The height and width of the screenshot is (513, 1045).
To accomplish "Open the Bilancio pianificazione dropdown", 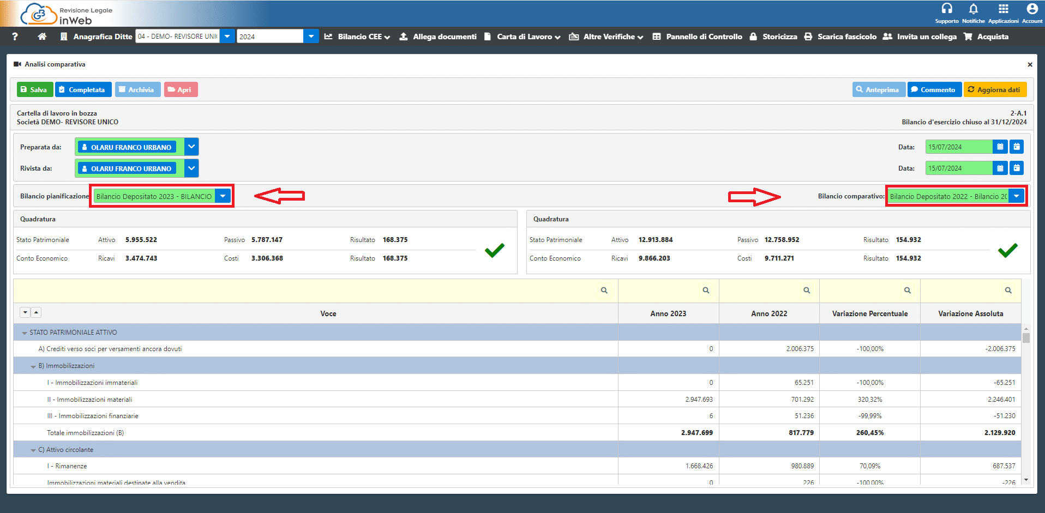I will coord(223,196).
